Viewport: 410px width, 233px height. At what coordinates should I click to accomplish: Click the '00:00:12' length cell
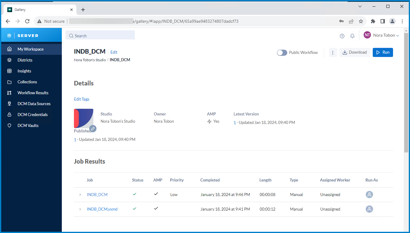click(x=268, y=209)
